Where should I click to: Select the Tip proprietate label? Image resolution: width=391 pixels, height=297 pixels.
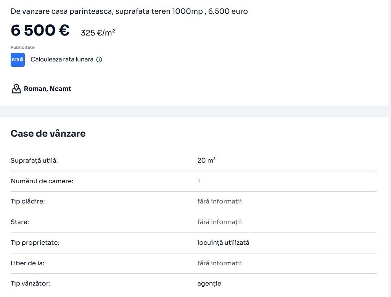pyautogui.click(x=35, y=242)
